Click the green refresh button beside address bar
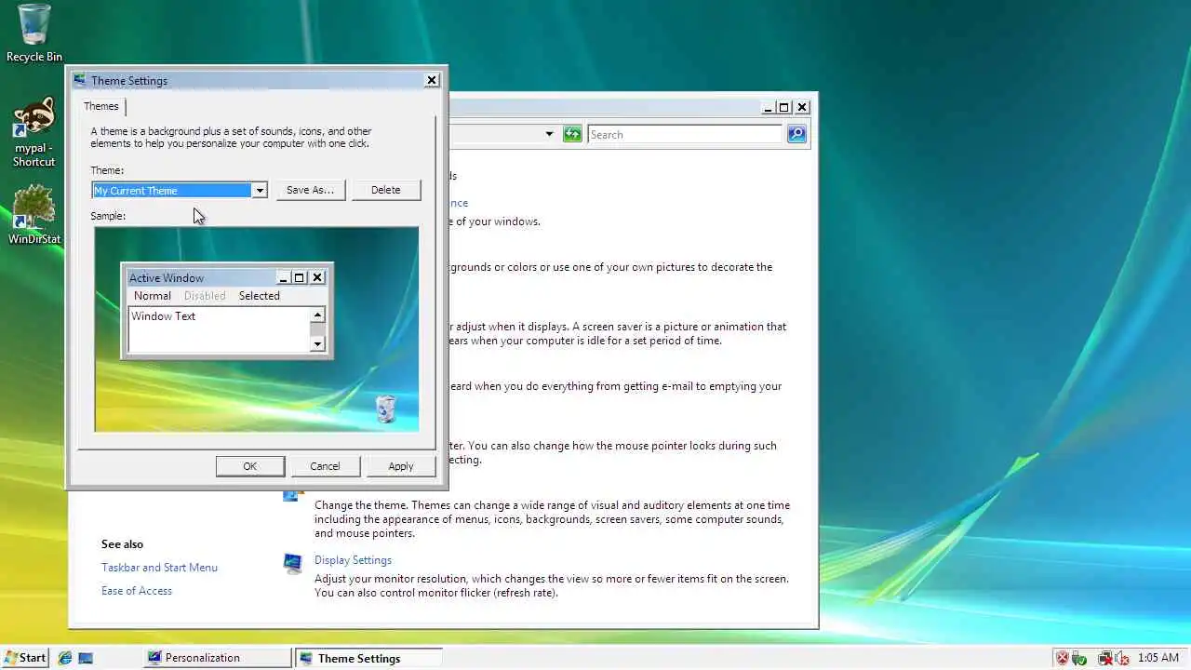This screenshot has height=670, width=1191. pyautogui.click(x=572, y=134)
